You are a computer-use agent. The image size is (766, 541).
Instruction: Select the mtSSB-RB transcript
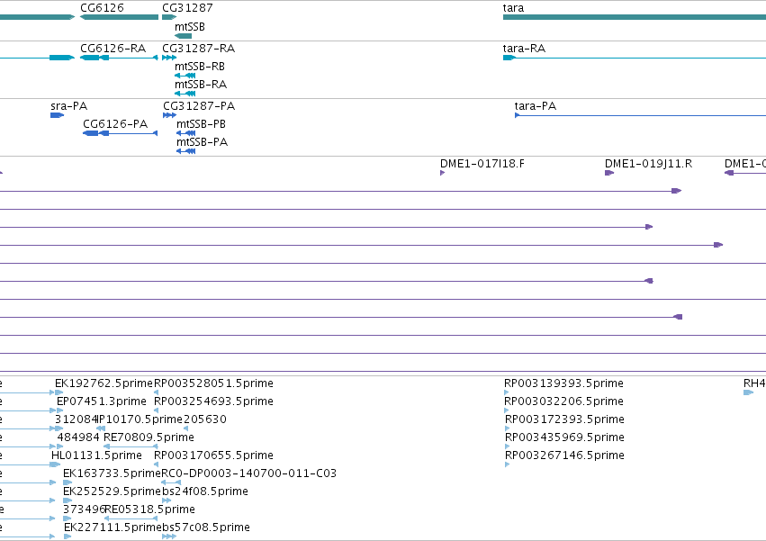[185, 76]
